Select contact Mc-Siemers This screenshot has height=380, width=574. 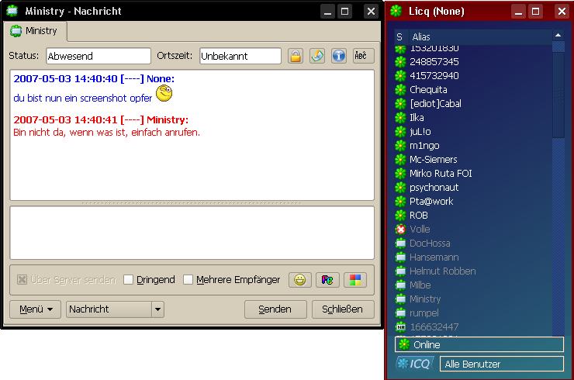tap(473, 160)
